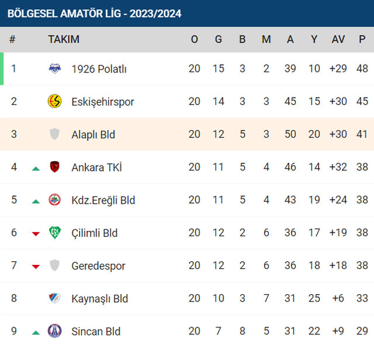Click the Eskişehirspor club crest
The width and height of the screenshot is (374, 346).
coord(54,101)
